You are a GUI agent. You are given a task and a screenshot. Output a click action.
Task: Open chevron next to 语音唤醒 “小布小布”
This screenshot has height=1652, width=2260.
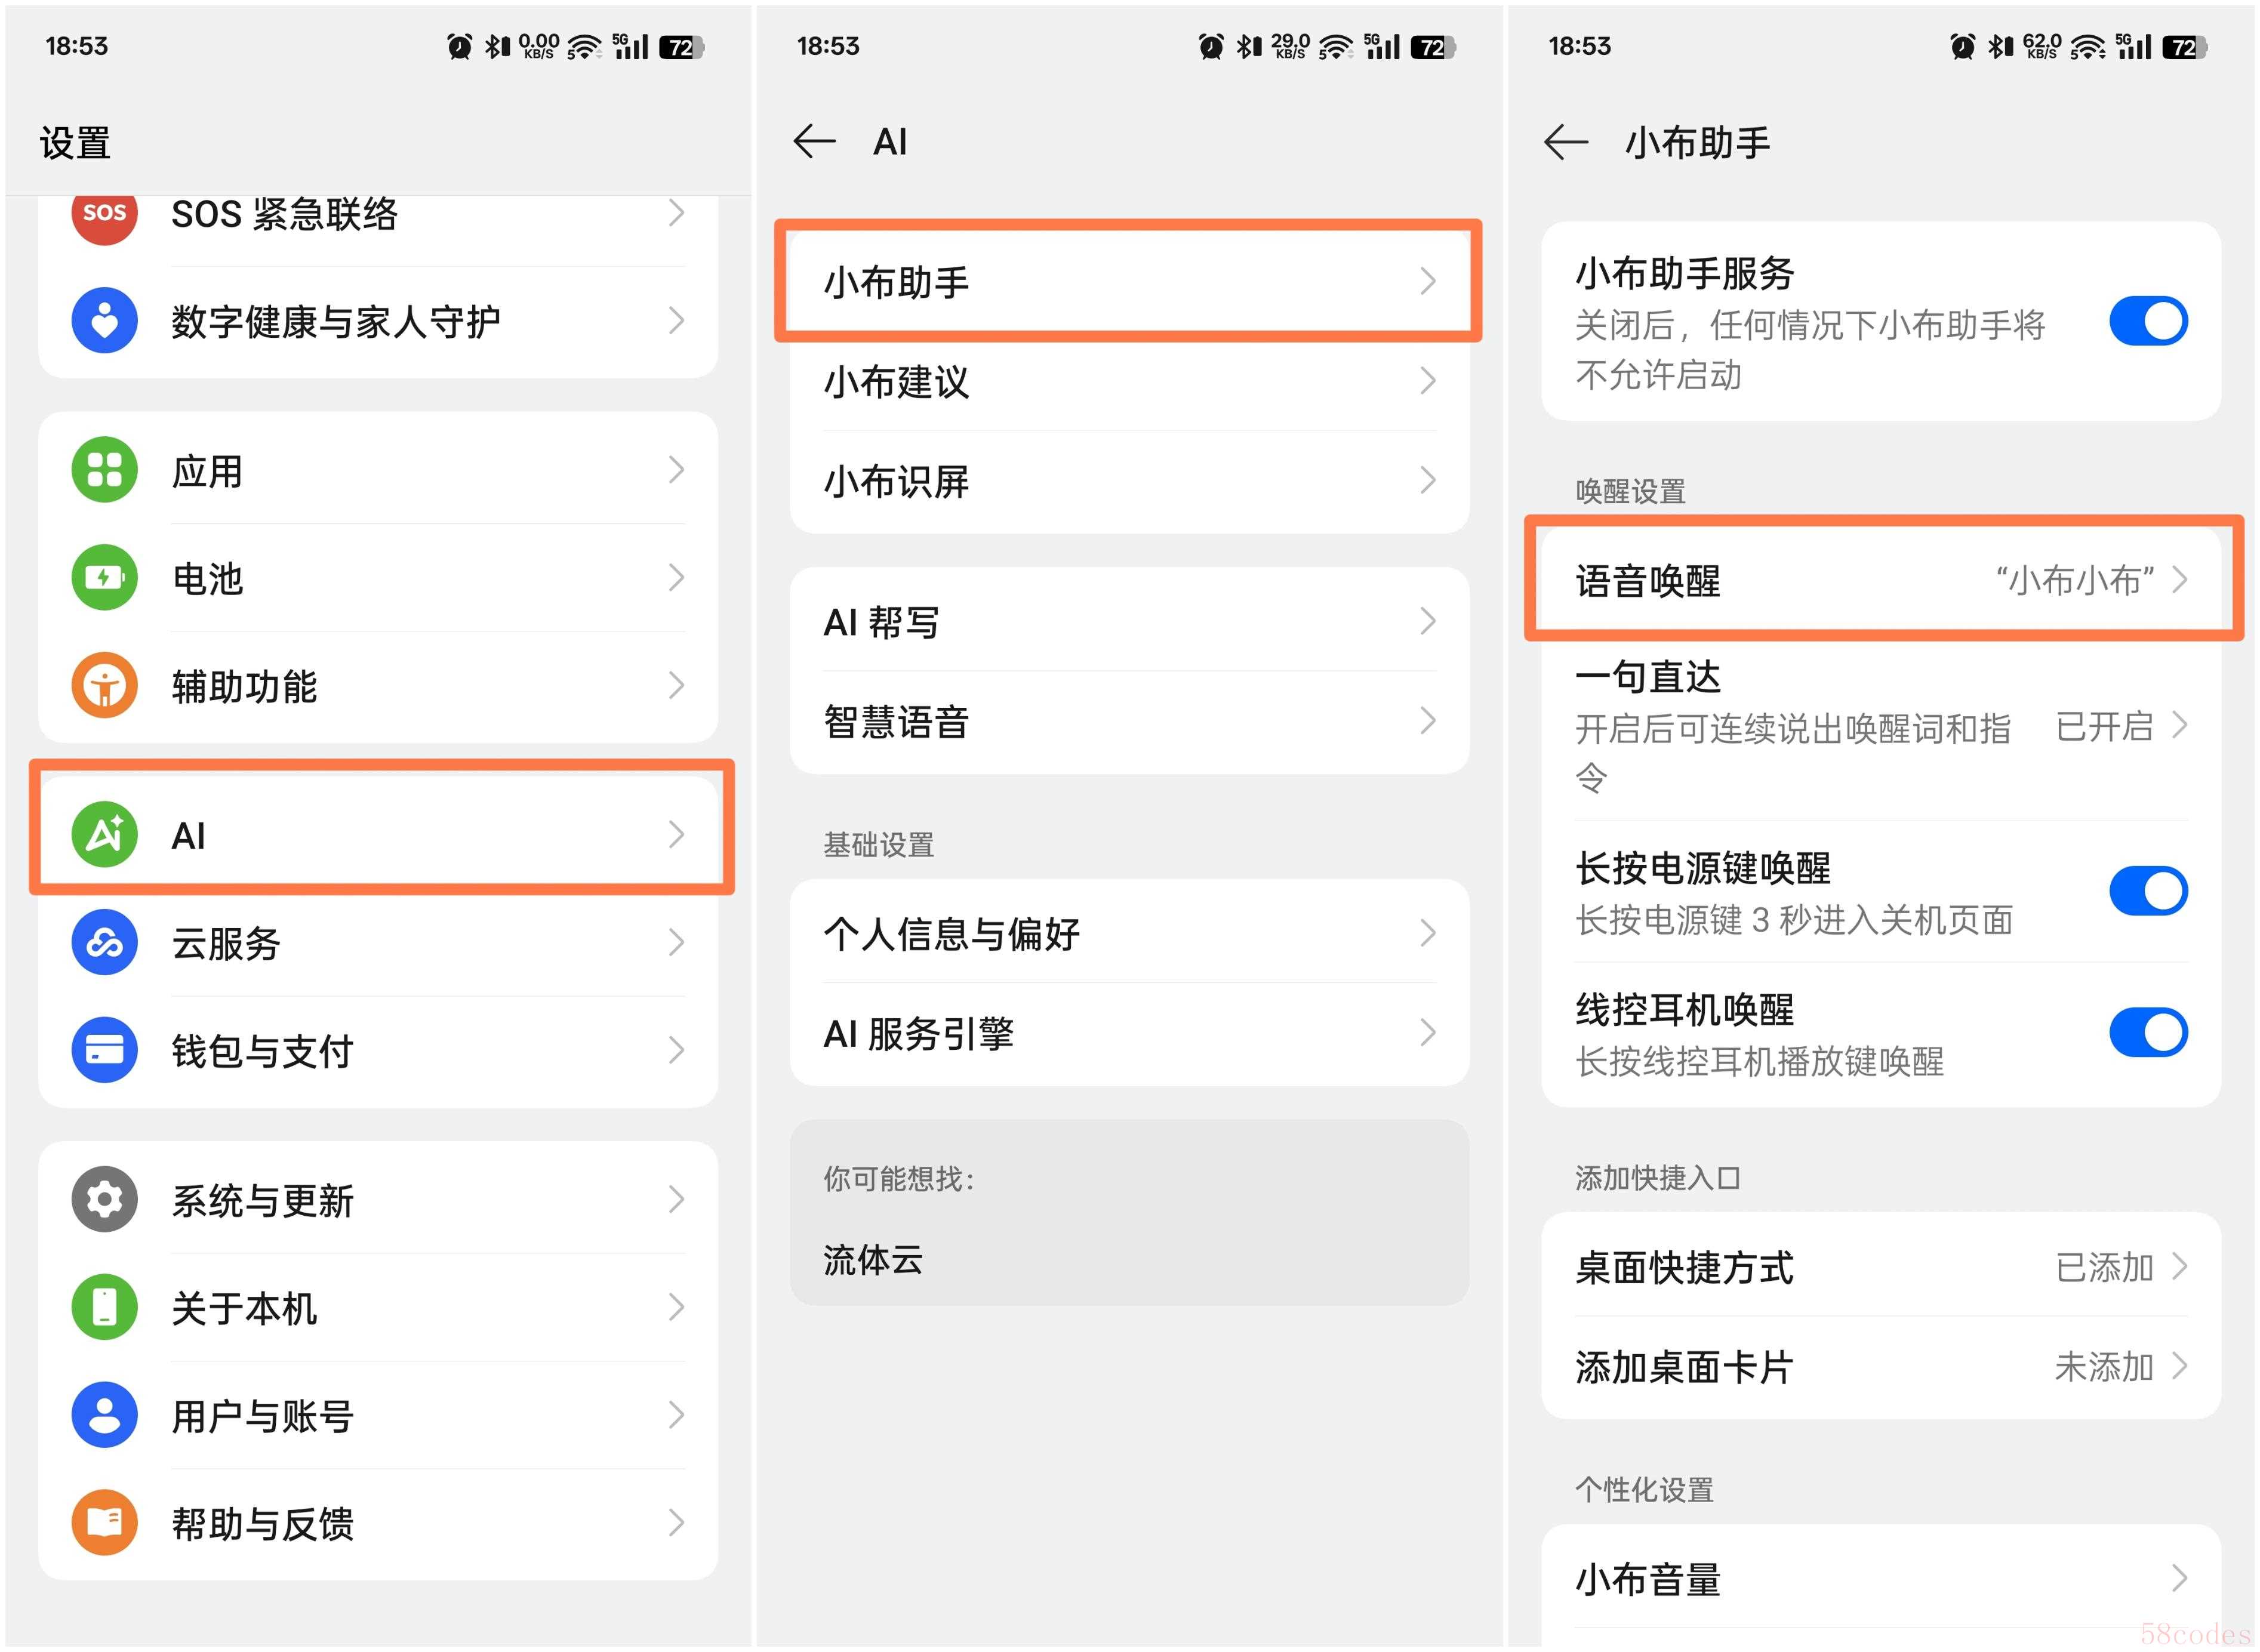tap(2180, 580)
